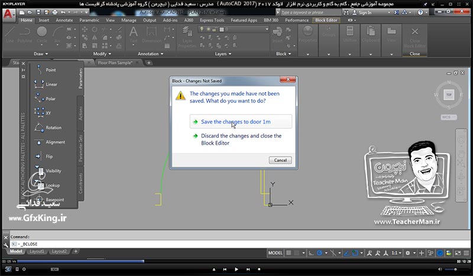Image resolution: width=473 pixels, height=276 pixels.
Task: Open the Manage ribbon tab
Action: [x=129, y=20]
